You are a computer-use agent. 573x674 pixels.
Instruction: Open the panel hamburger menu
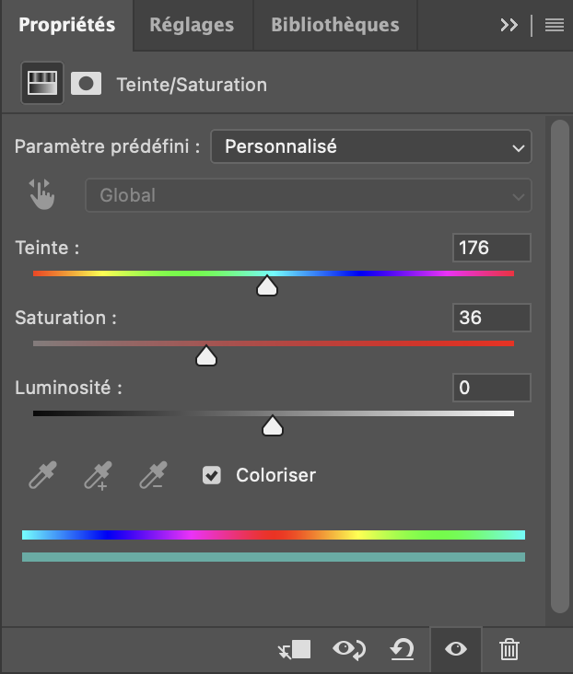click(x=554, y=25)
